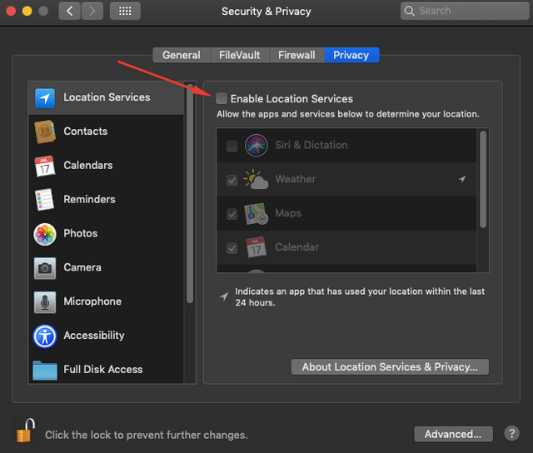
Task: Click in the Search field
Action: tap(465, 11)
